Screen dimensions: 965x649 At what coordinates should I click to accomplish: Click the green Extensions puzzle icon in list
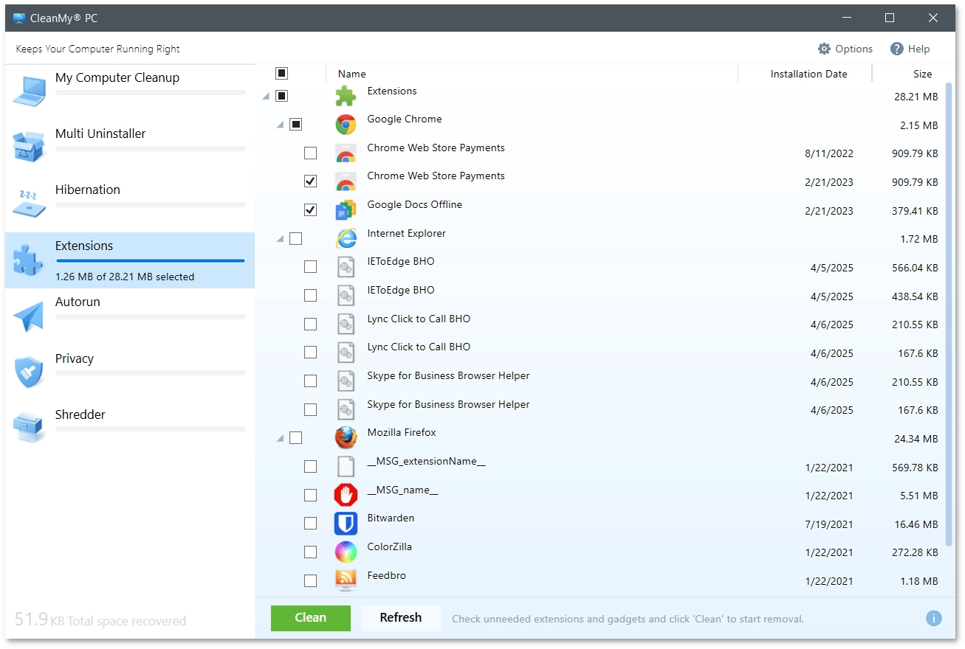pos(346,96)
